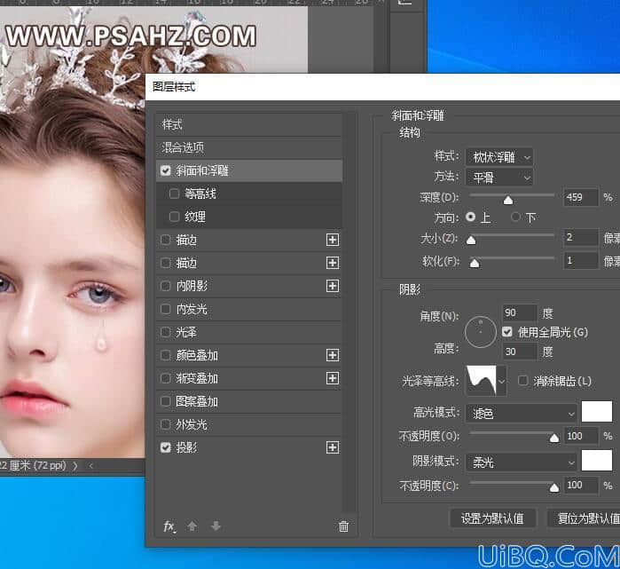Viewport: 620px width, 569px height.
Task: Click the 深度 value field 459
Action: pyautogui.click(x=580, y=197)
